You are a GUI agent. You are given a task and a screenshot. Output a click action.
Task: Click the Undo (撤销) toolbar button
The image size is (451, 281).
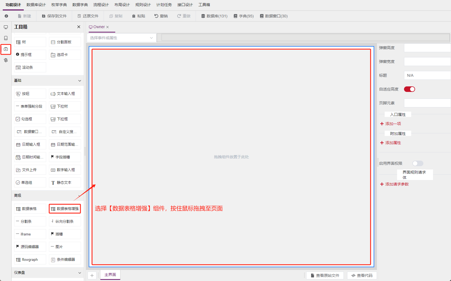click(x=161, y=16)
